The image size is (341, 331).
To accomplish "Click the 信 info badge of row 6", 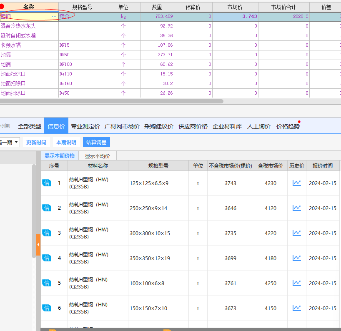I will (47, 308).
